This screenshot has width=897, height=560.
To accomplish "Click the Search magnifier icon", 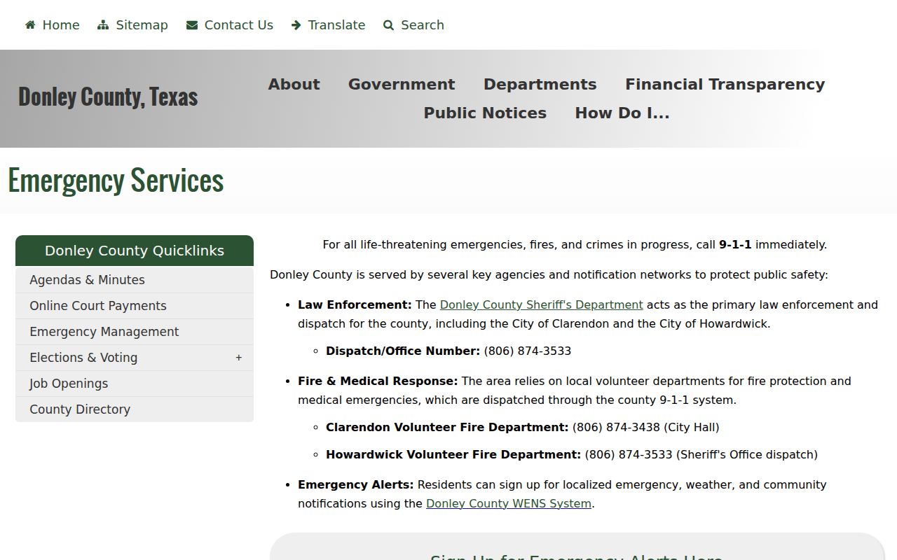I will (x=389, y=25).
